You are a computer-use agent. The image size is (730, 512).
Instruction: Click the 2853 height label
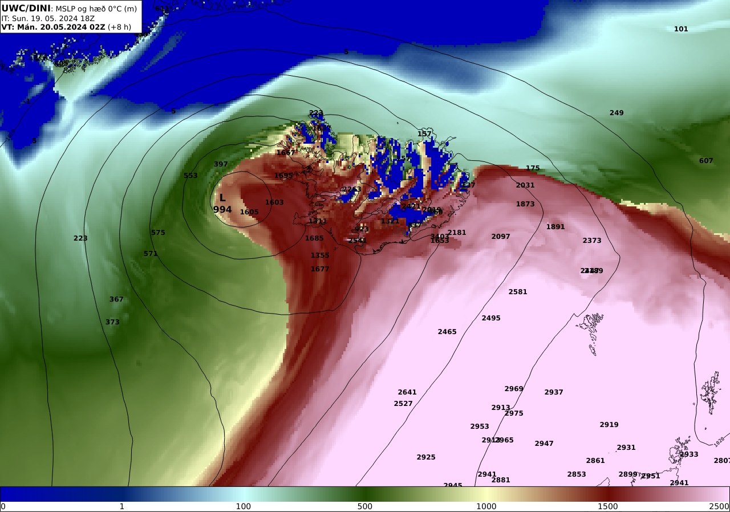pos(577,474)
